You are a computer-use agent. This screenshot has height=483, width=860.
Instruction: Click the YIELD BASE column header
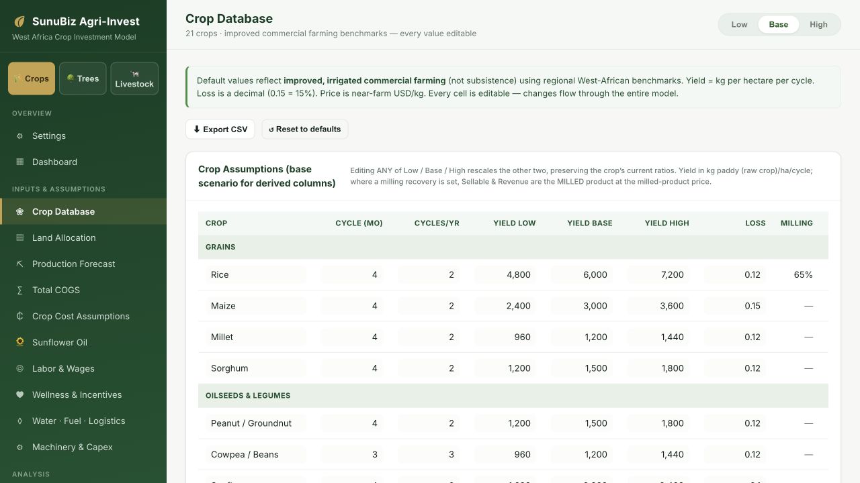click(x=590, y=223)
